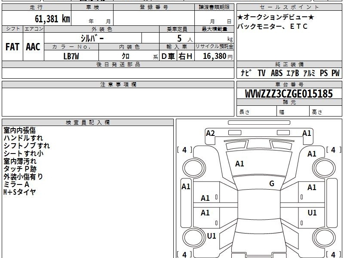Select the inspector note ミラーA
The image size is (344, 258).
16,184
